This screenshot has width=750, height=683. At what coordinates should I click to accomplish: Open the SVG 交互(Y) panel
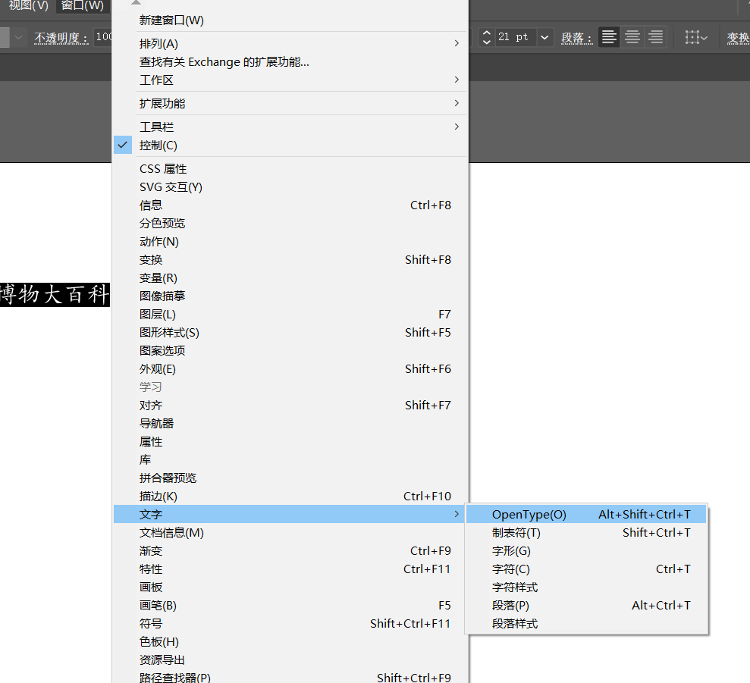pyautogui.click(x=290, y=187)
